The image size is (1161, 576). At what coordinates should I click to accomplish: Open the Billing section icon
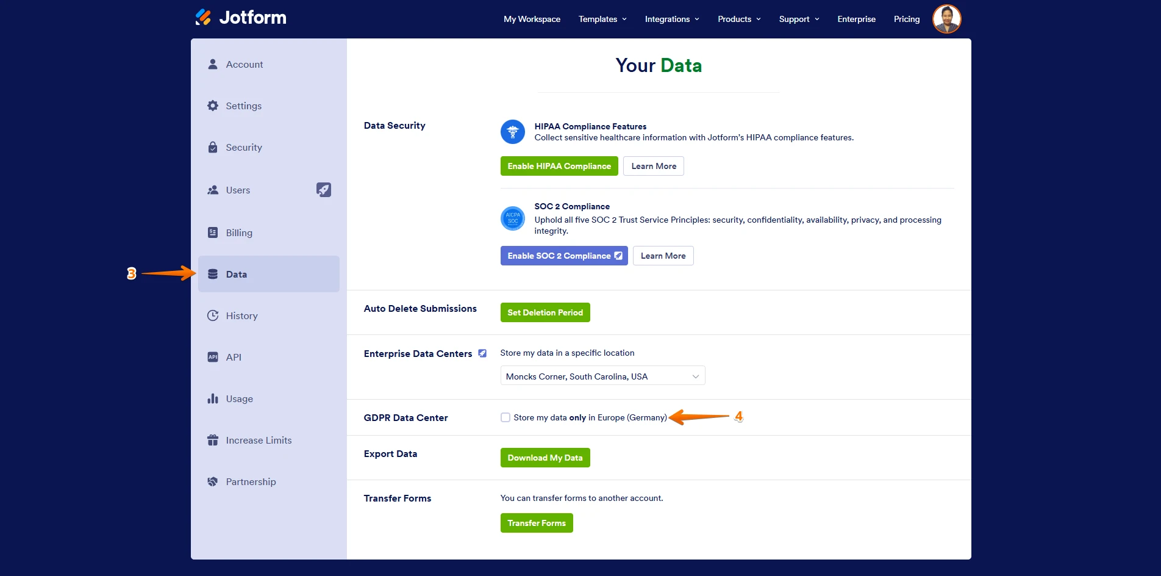(x=212, y=232)
